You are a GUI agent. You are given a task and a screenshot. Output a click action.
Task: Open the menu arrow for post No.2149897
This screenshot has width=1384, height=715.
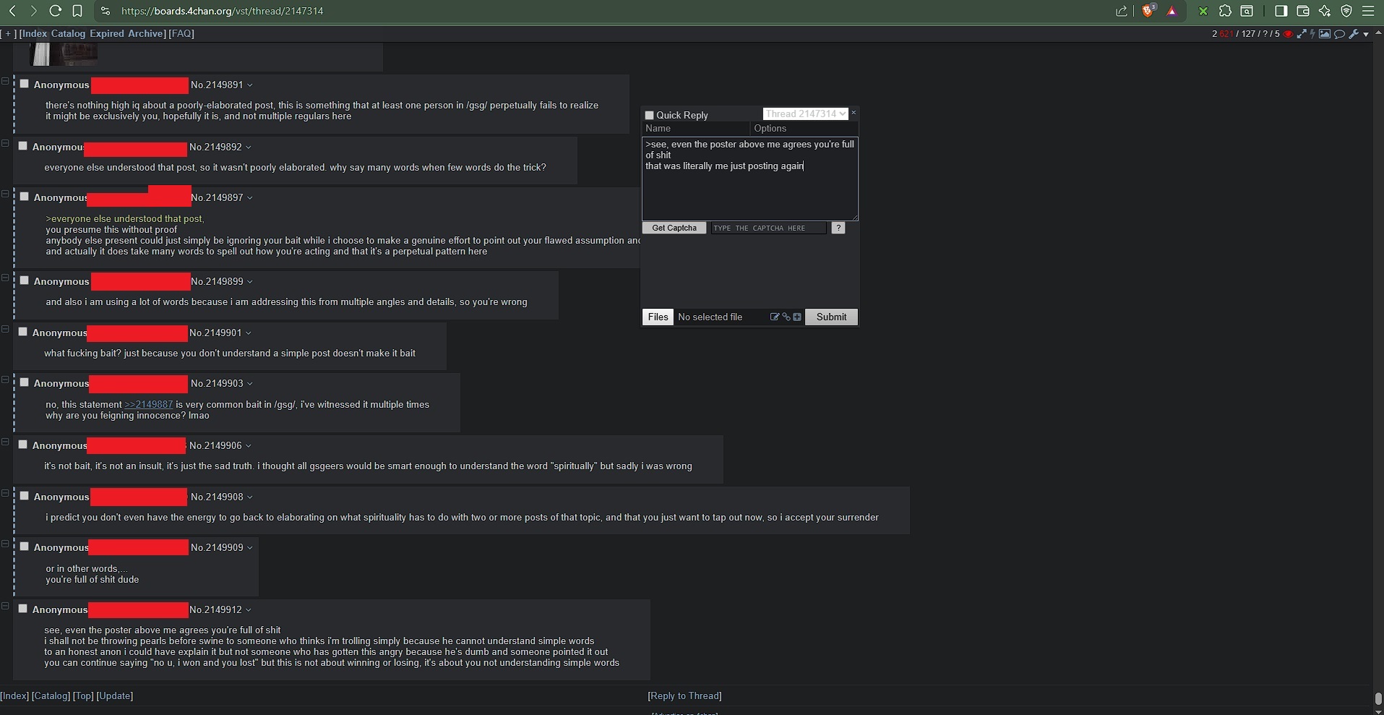click(x=250, y=198)
